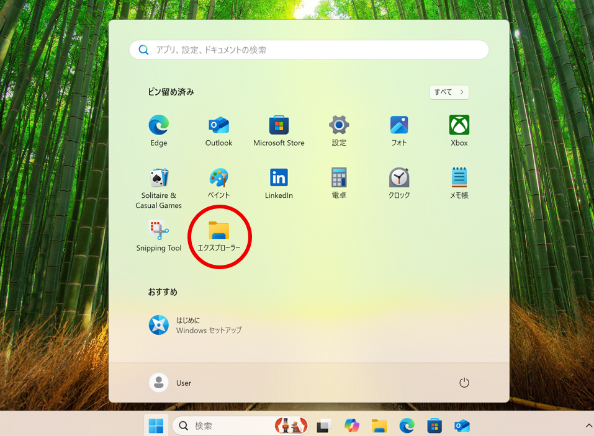
Task: Open the はじめに Windows セットアップ recommendation
Action: point(196,325)
